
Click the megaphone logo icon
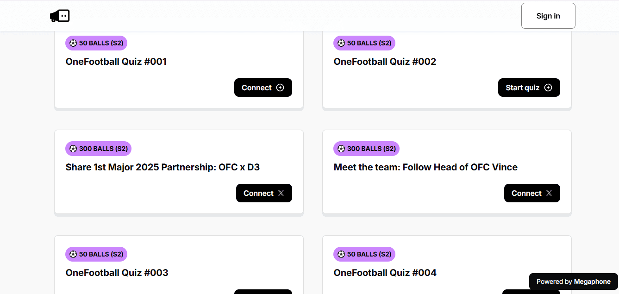coord(60,16)
